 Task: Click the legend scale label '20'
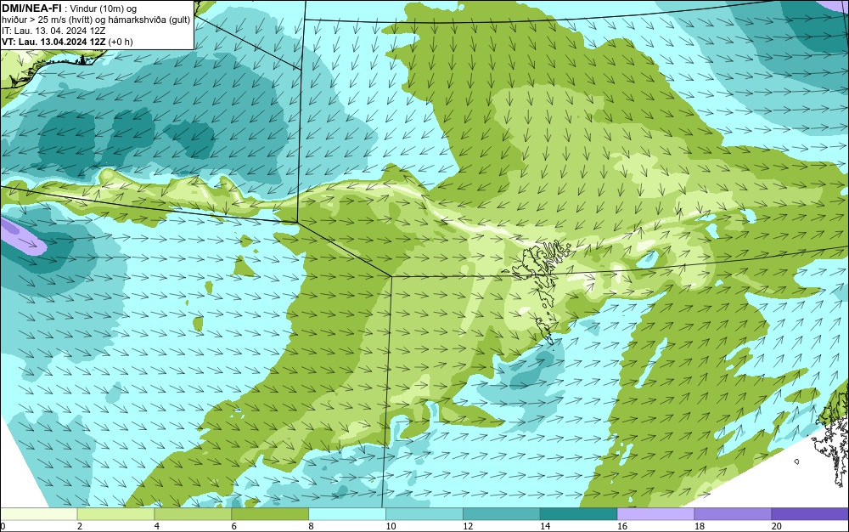(777, 526)
